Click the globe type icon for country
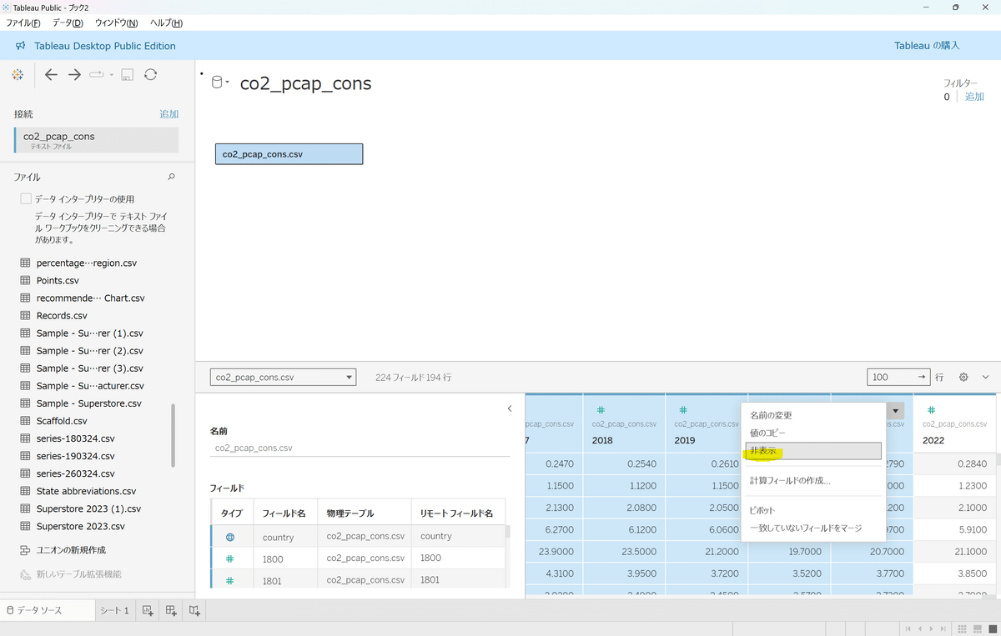Image resolution: width=1001 pixels, height=636 pixels. (231, 538)
